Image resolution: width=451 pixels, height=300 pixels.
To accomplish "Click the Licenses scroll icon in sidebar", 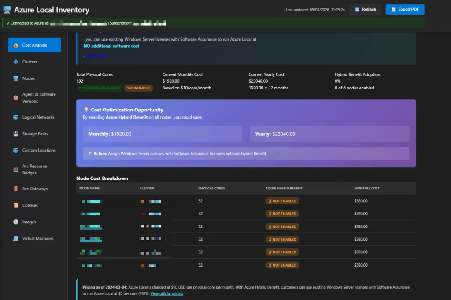I will (16, 205).
